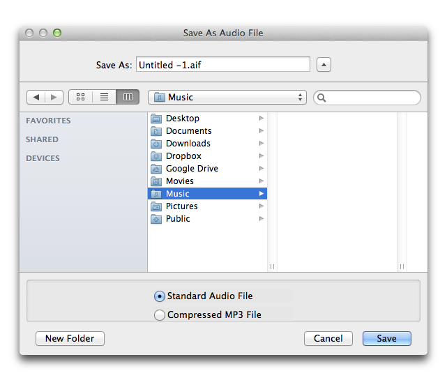Open the Music location dropdown
447x380 pixels.
[228, 97]
